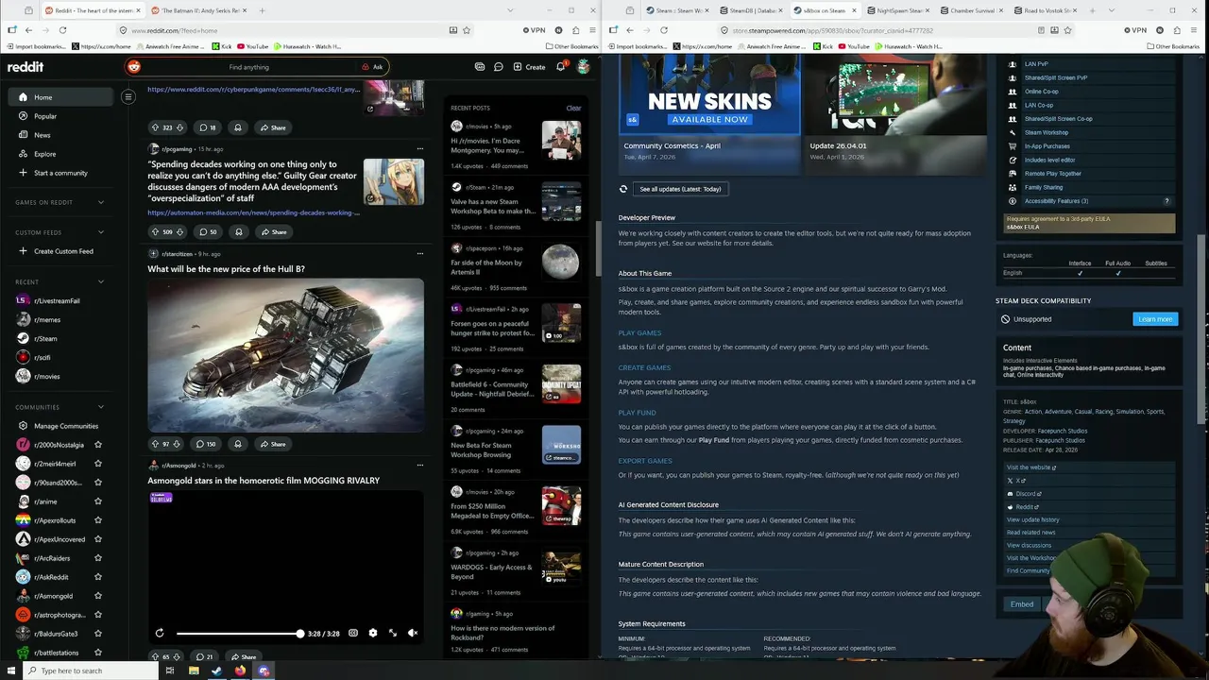Switch to Chamber Survival tab
The width and height of the screenshot is (1209, 680).
[972, 10]
